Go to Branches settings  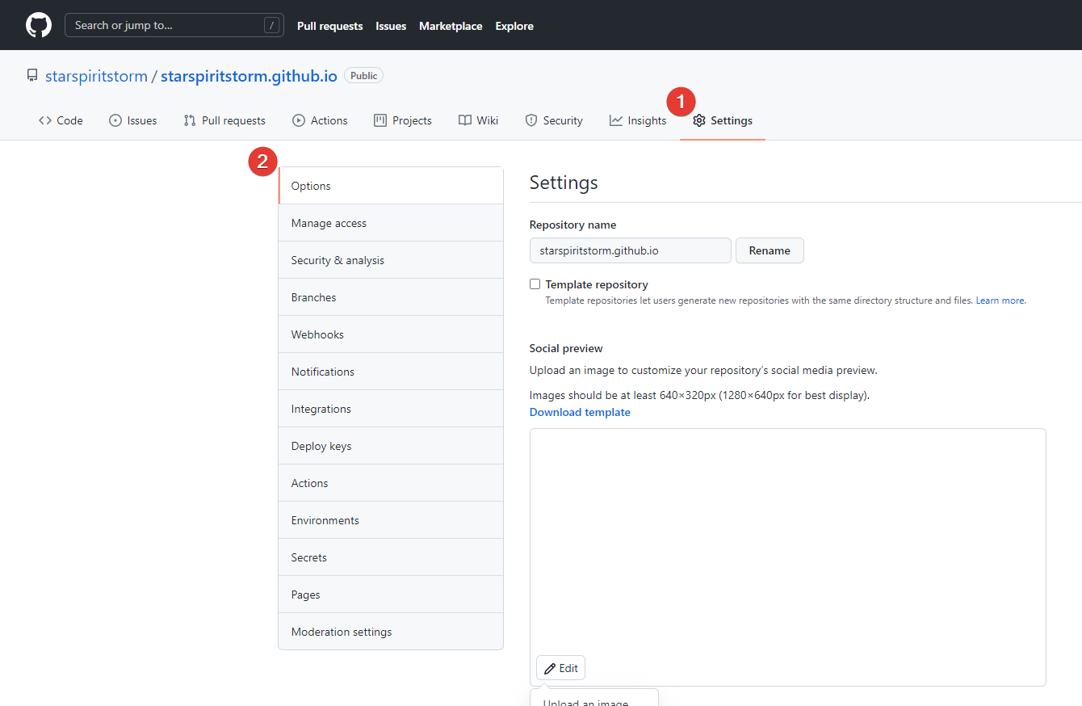tap(391, 297)
